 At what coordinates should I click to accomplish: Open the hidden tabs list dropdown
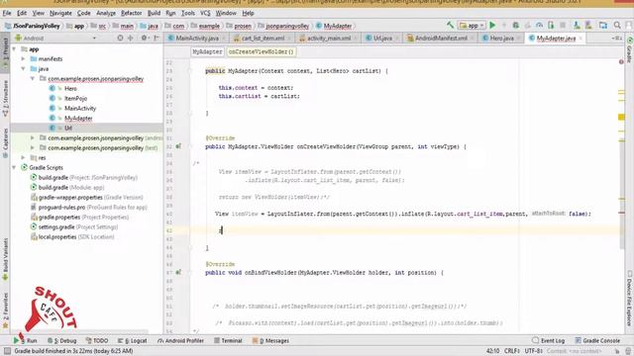616,38
